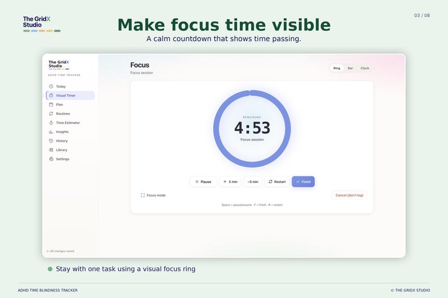Click the ADHD TIME TRACKER label in the sidebar
Viewport: 448px width, 298px height.
pyautogui.click(x=64, y=75)
